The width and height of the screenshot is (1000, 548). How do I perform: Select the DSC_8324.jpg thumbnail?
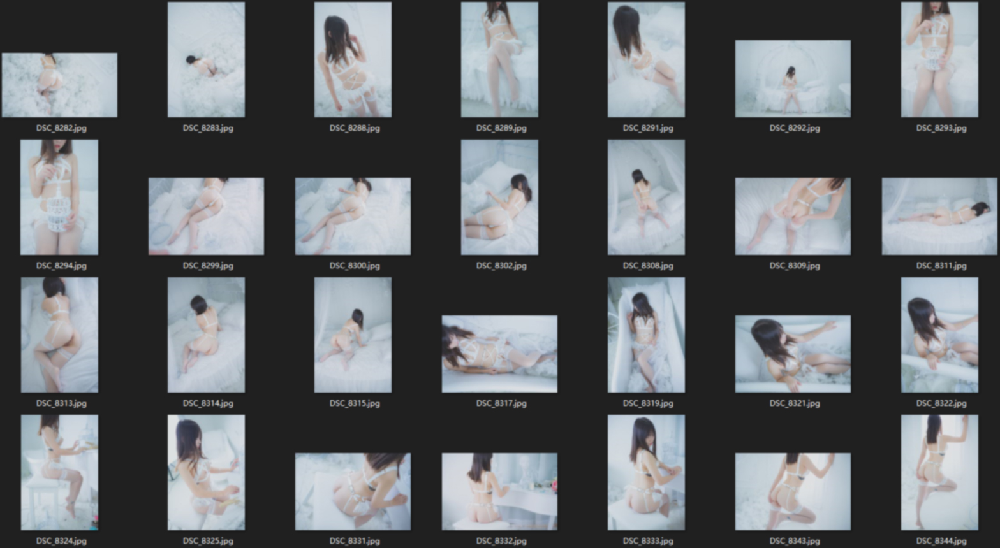59,472
